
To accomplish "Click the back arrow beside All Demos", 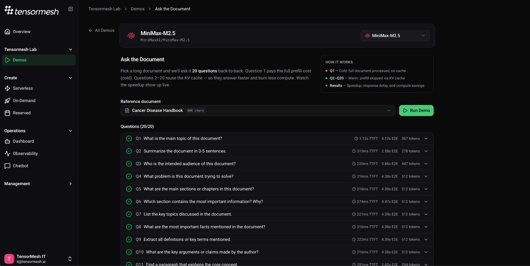I will tap(91, 31).
